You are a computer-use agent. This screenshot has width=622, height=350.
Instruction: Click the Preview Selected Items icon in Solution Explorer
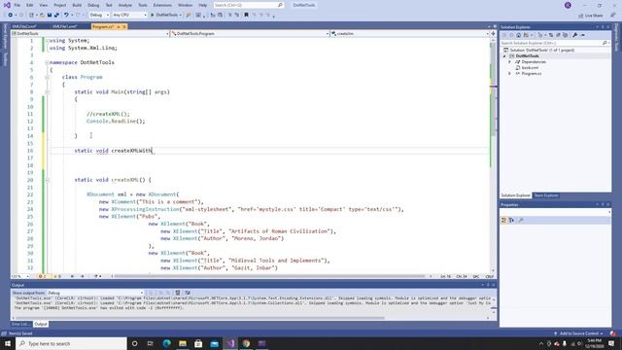(583, 35)
